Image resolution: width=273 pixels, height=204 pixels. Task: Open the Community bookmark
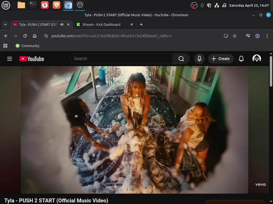(x=28, y=46)
